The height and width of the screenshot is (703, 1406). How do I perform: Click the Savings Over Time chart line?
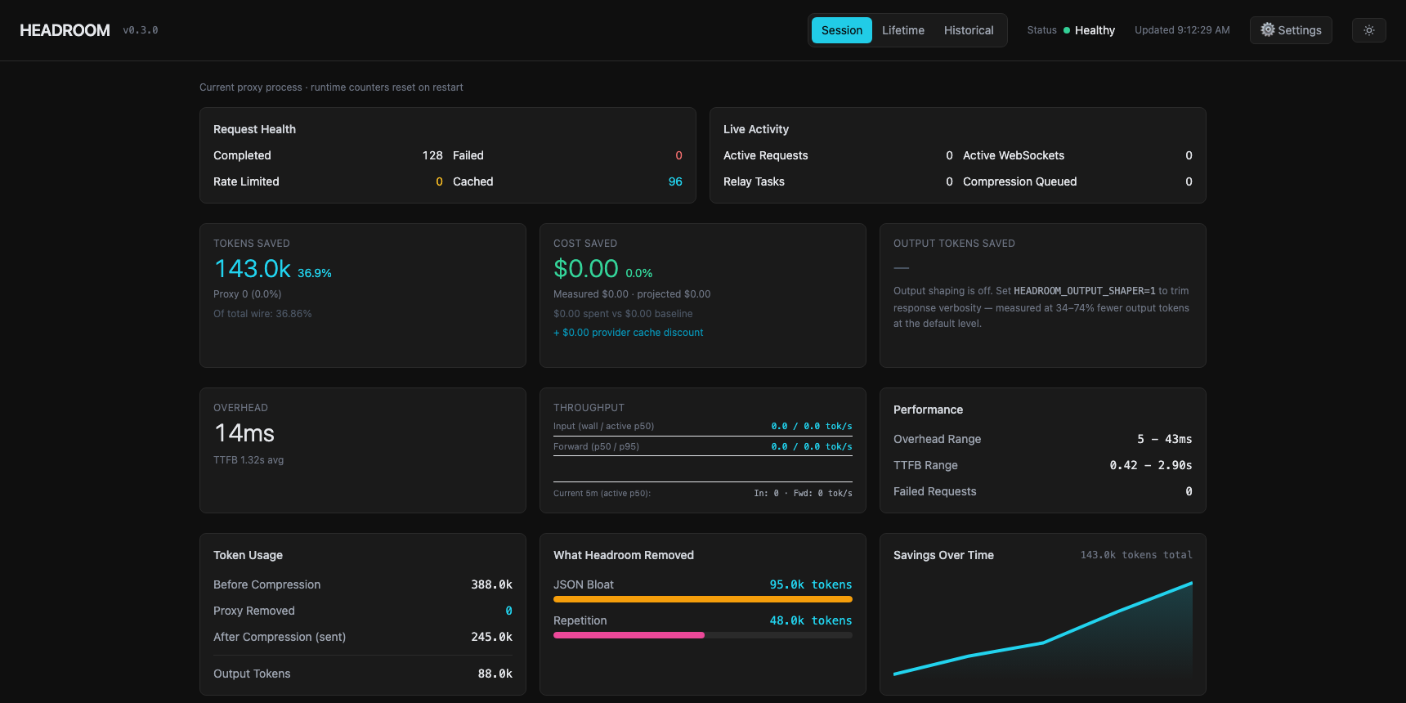tap(1043, 628)
